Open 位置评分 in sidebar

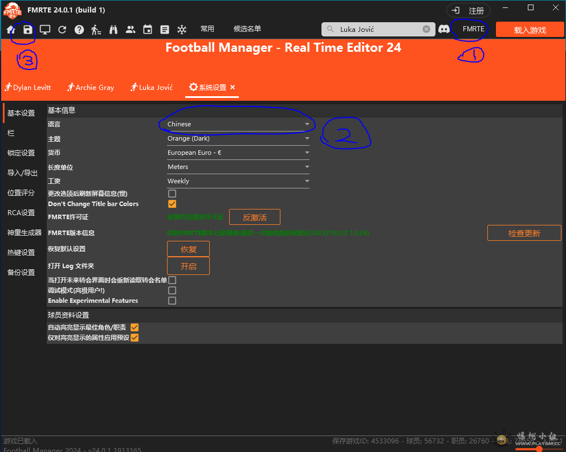coord(21,193)
